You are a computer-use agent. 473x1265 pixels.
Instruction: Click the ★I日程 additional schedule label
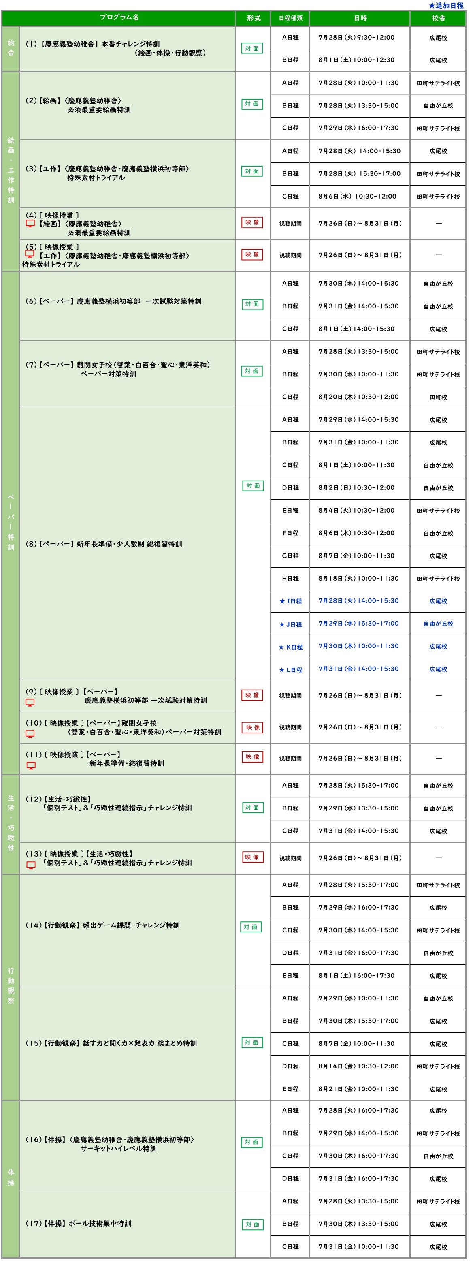(290, 601)
